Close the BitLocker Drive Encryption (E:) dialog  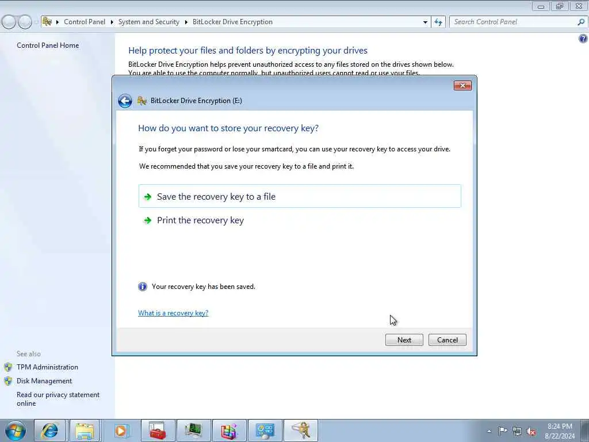pos(462,85)
